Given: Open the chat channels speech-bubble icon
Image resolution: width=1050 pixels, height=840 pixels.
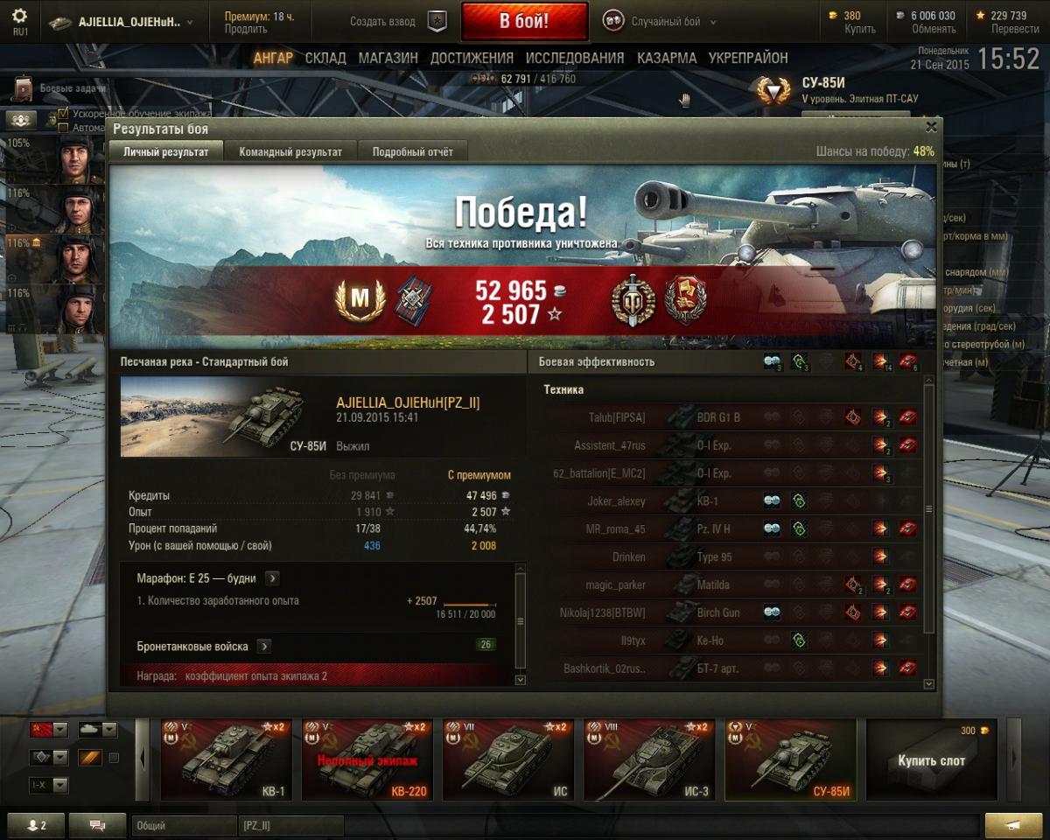Looking at the screenshot, I should (97, 825).
